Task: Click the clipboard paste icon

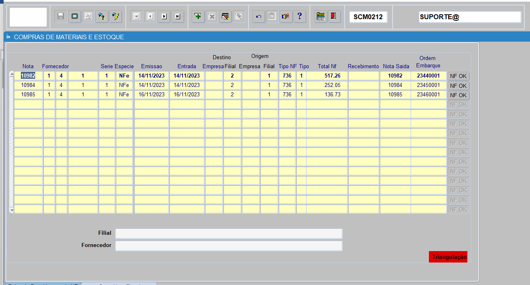Action: click(x=272, y=16)
